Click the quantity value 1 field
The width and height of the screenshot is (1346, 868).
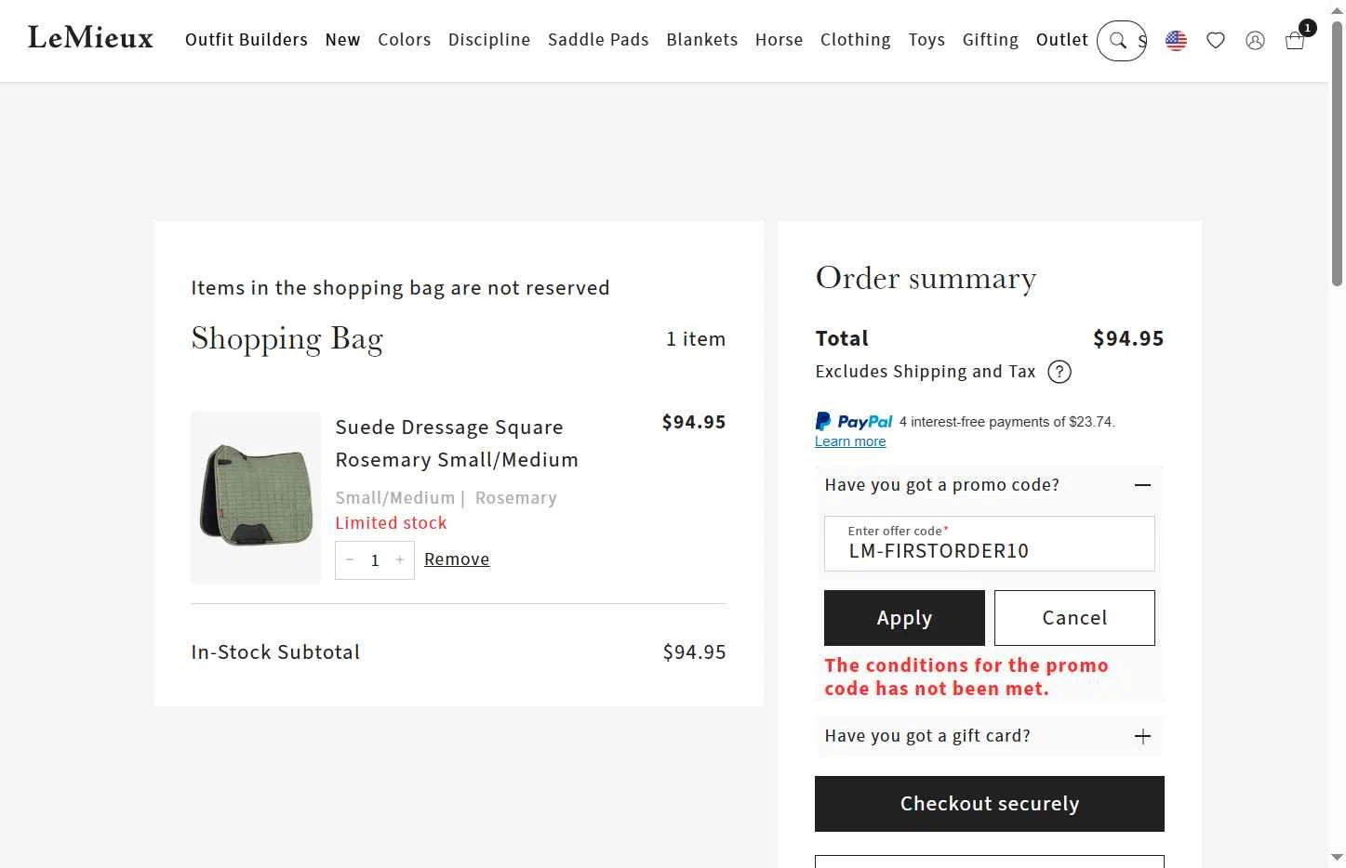coord(375,560)
